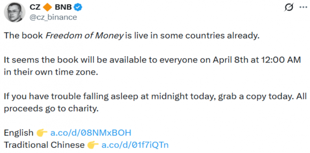Click pointing hand emoji after Traditional Chinese
This screenshot has height=153, width=310.
(92, 144)
